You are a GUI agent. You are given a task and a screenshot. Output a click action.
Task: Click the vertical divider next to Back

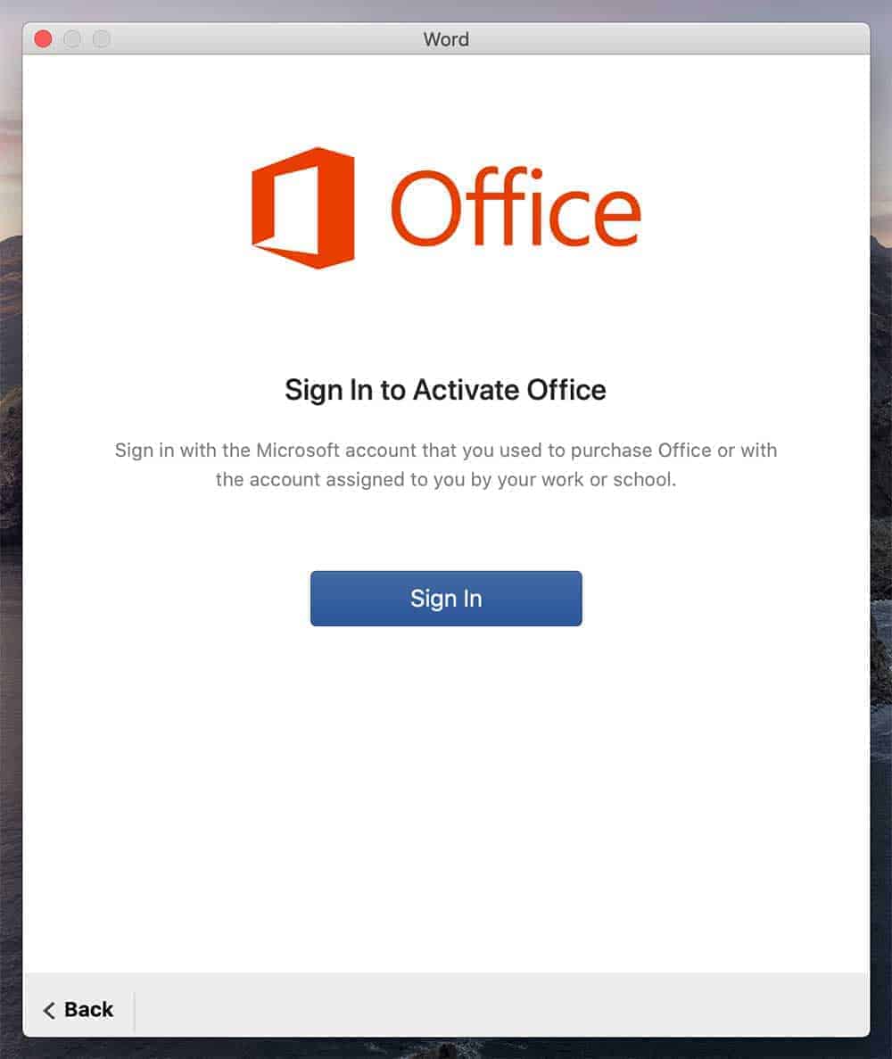pos(135,1011)
